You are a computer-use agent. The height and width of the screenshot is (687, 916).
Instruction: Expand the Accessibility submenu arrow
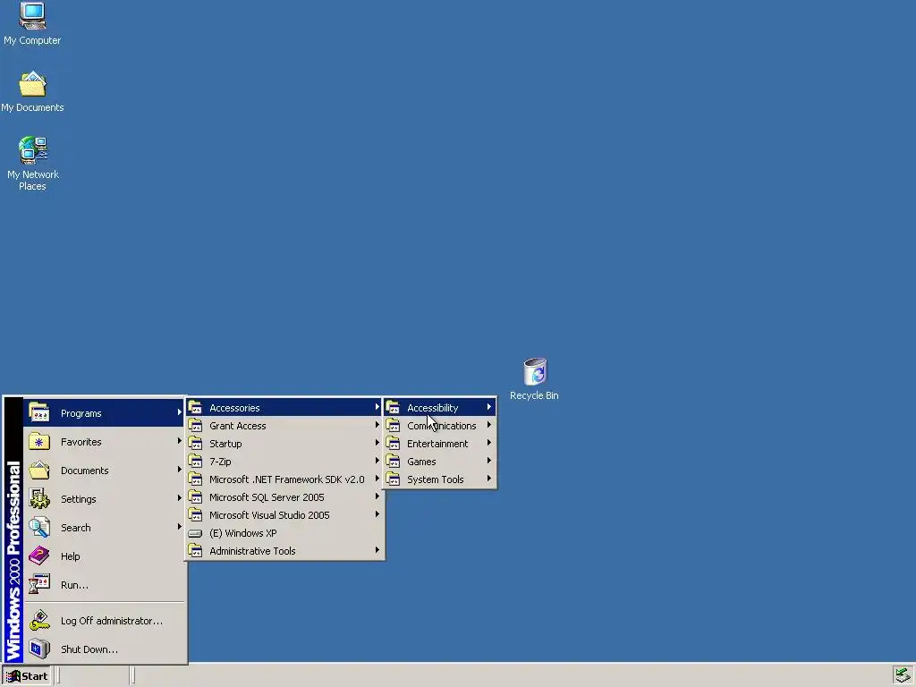(489, 407)
